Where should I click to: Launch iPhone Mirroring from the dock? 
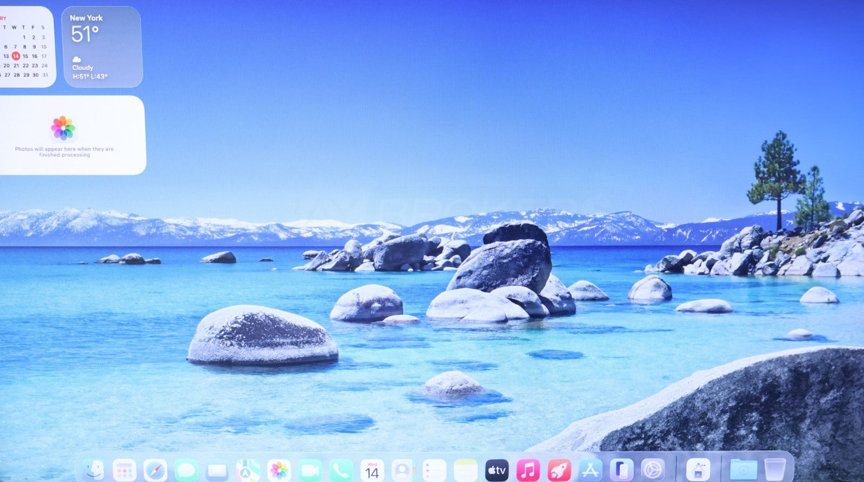pyautogui.click(x=622, y=470)
